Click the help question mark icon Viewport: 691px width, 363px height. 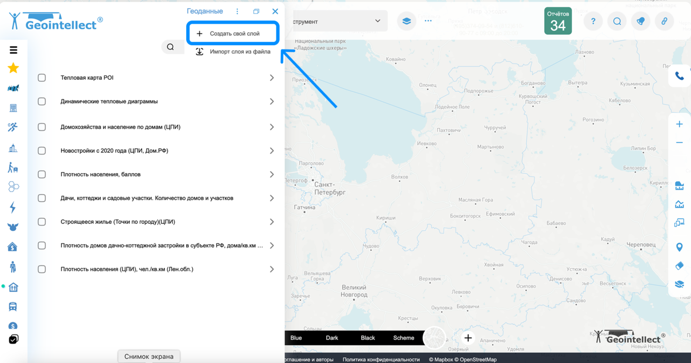tap(593, 21)
